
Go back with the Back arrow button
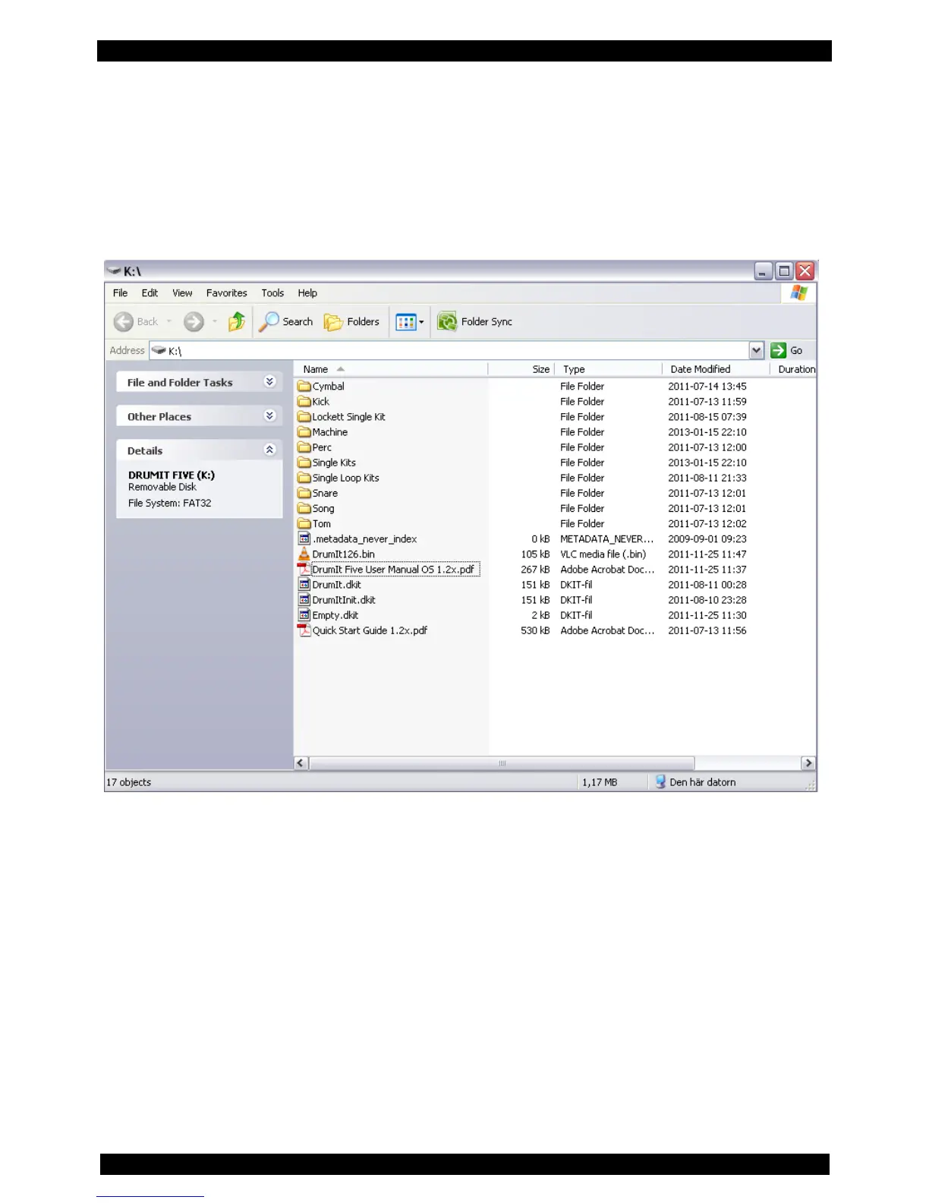[136, 322]
